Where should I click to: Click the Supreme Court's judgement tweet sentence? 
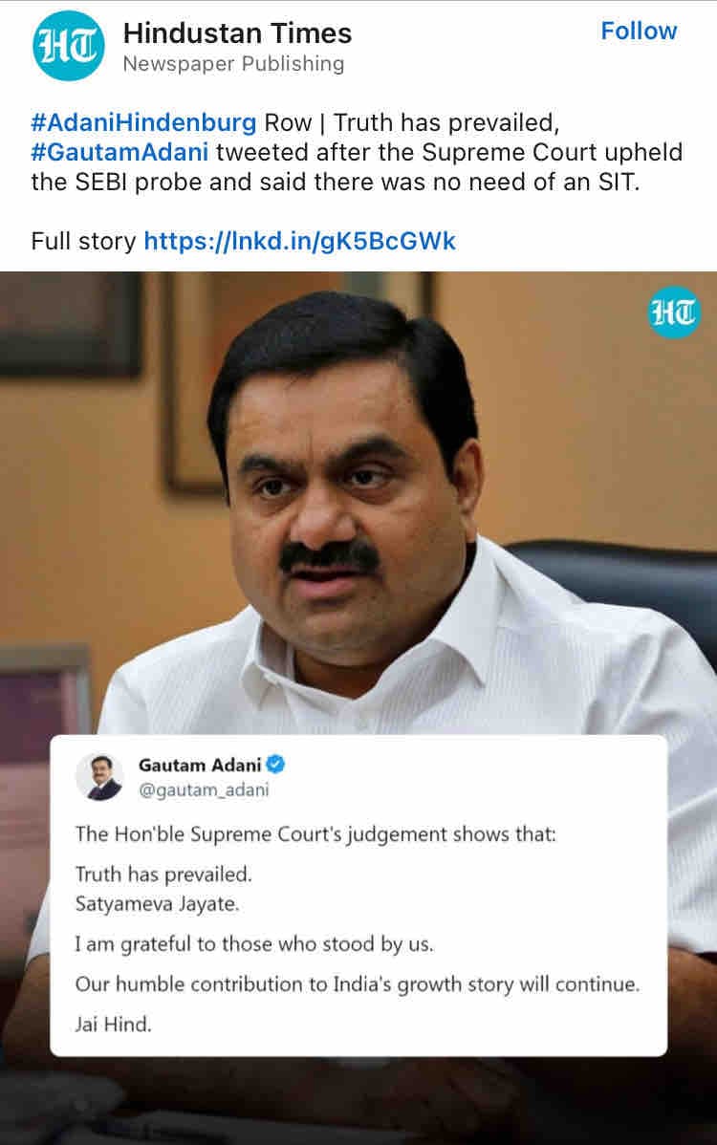tap(315, 834)
